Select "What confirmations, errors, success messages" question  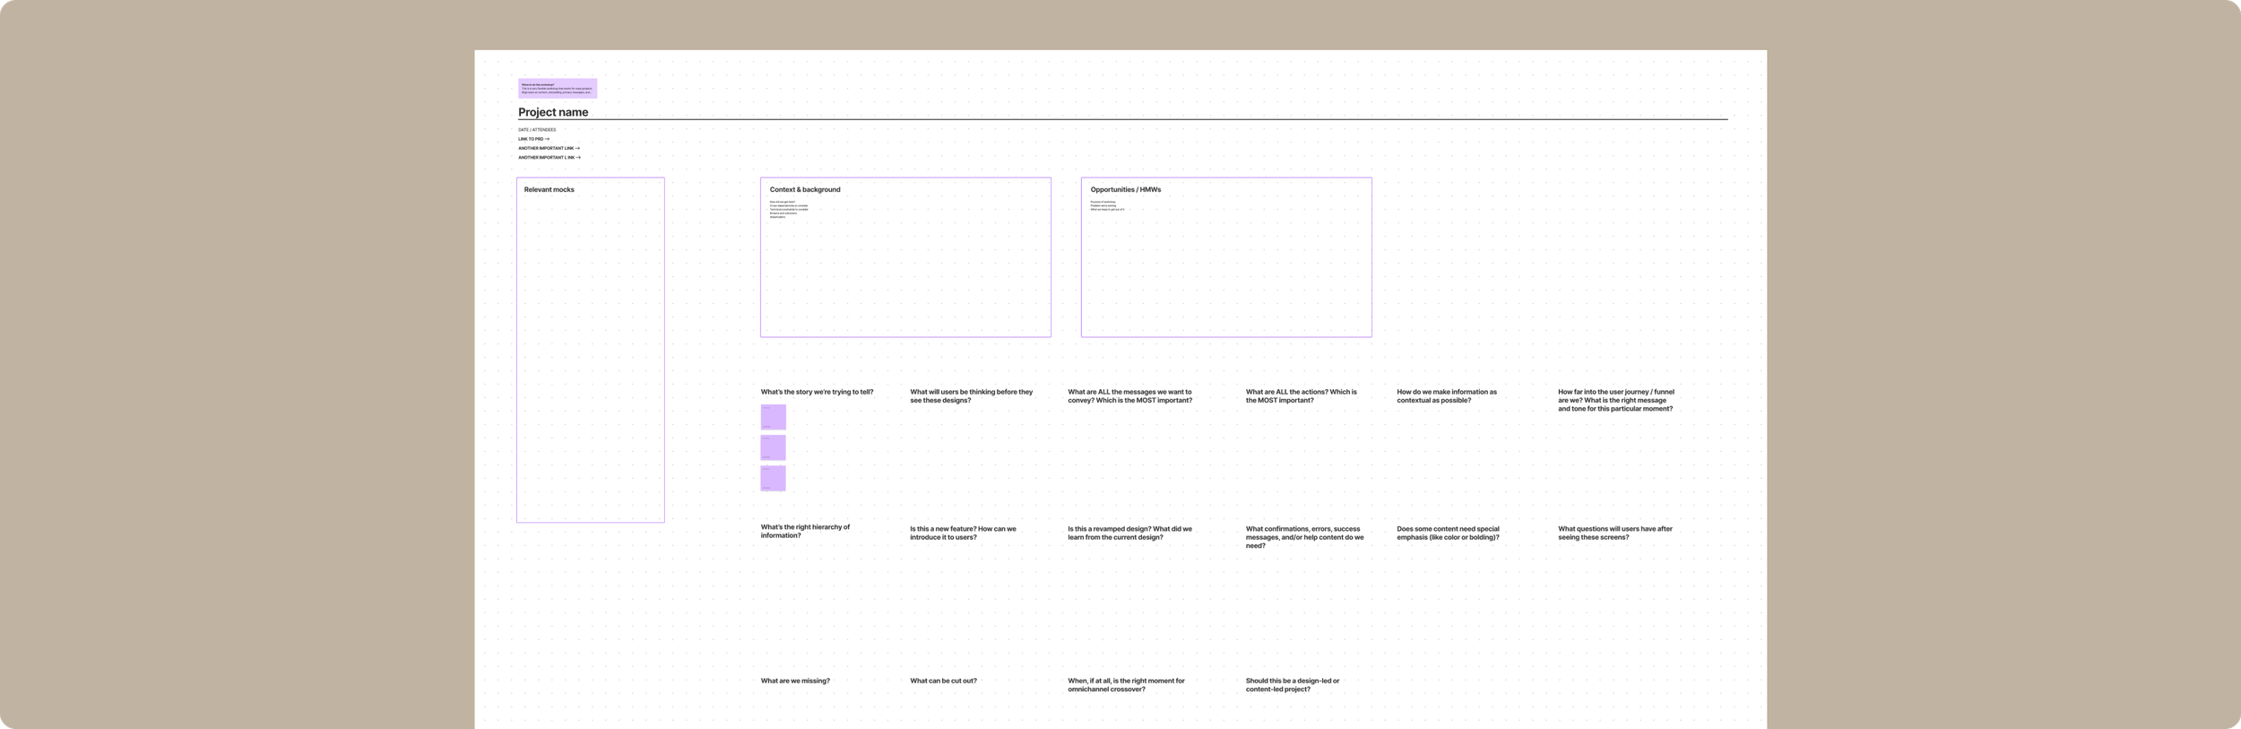click(1305, 537)
